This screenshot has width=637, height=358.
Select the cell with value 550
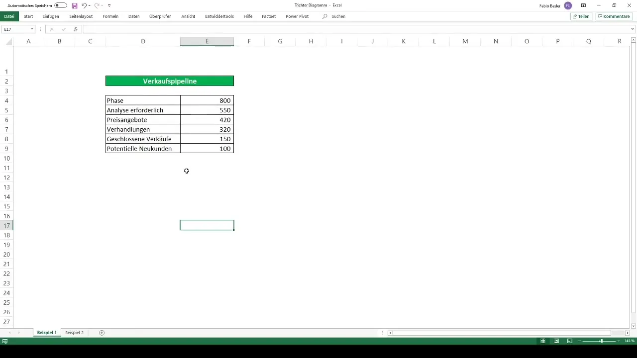pyautogui.click(x=207, y=110)
